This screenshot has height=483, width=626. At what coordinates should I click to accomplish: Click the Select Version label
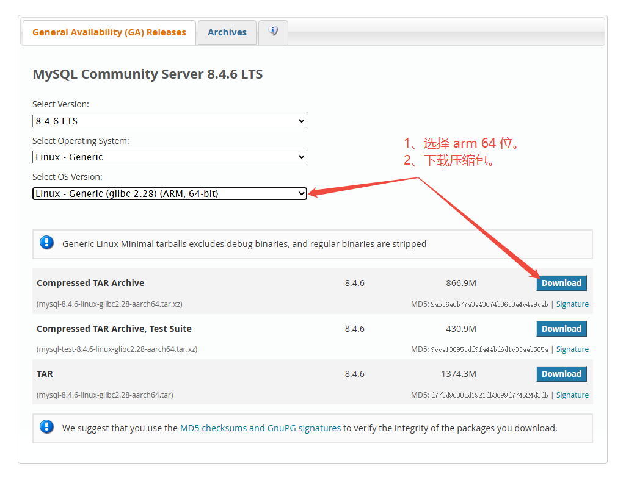(60, 104)
